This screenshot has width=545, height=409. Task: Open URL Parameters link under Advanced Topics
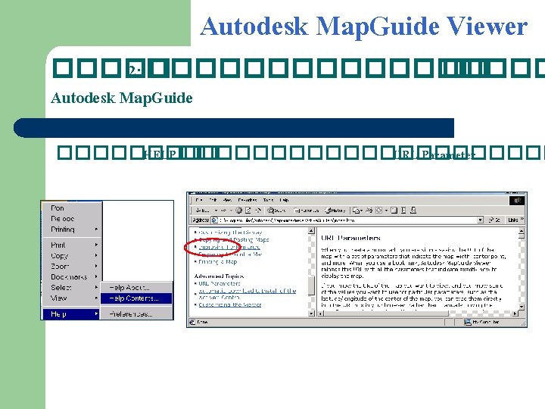pyautogui.click(x=220, y=283)
